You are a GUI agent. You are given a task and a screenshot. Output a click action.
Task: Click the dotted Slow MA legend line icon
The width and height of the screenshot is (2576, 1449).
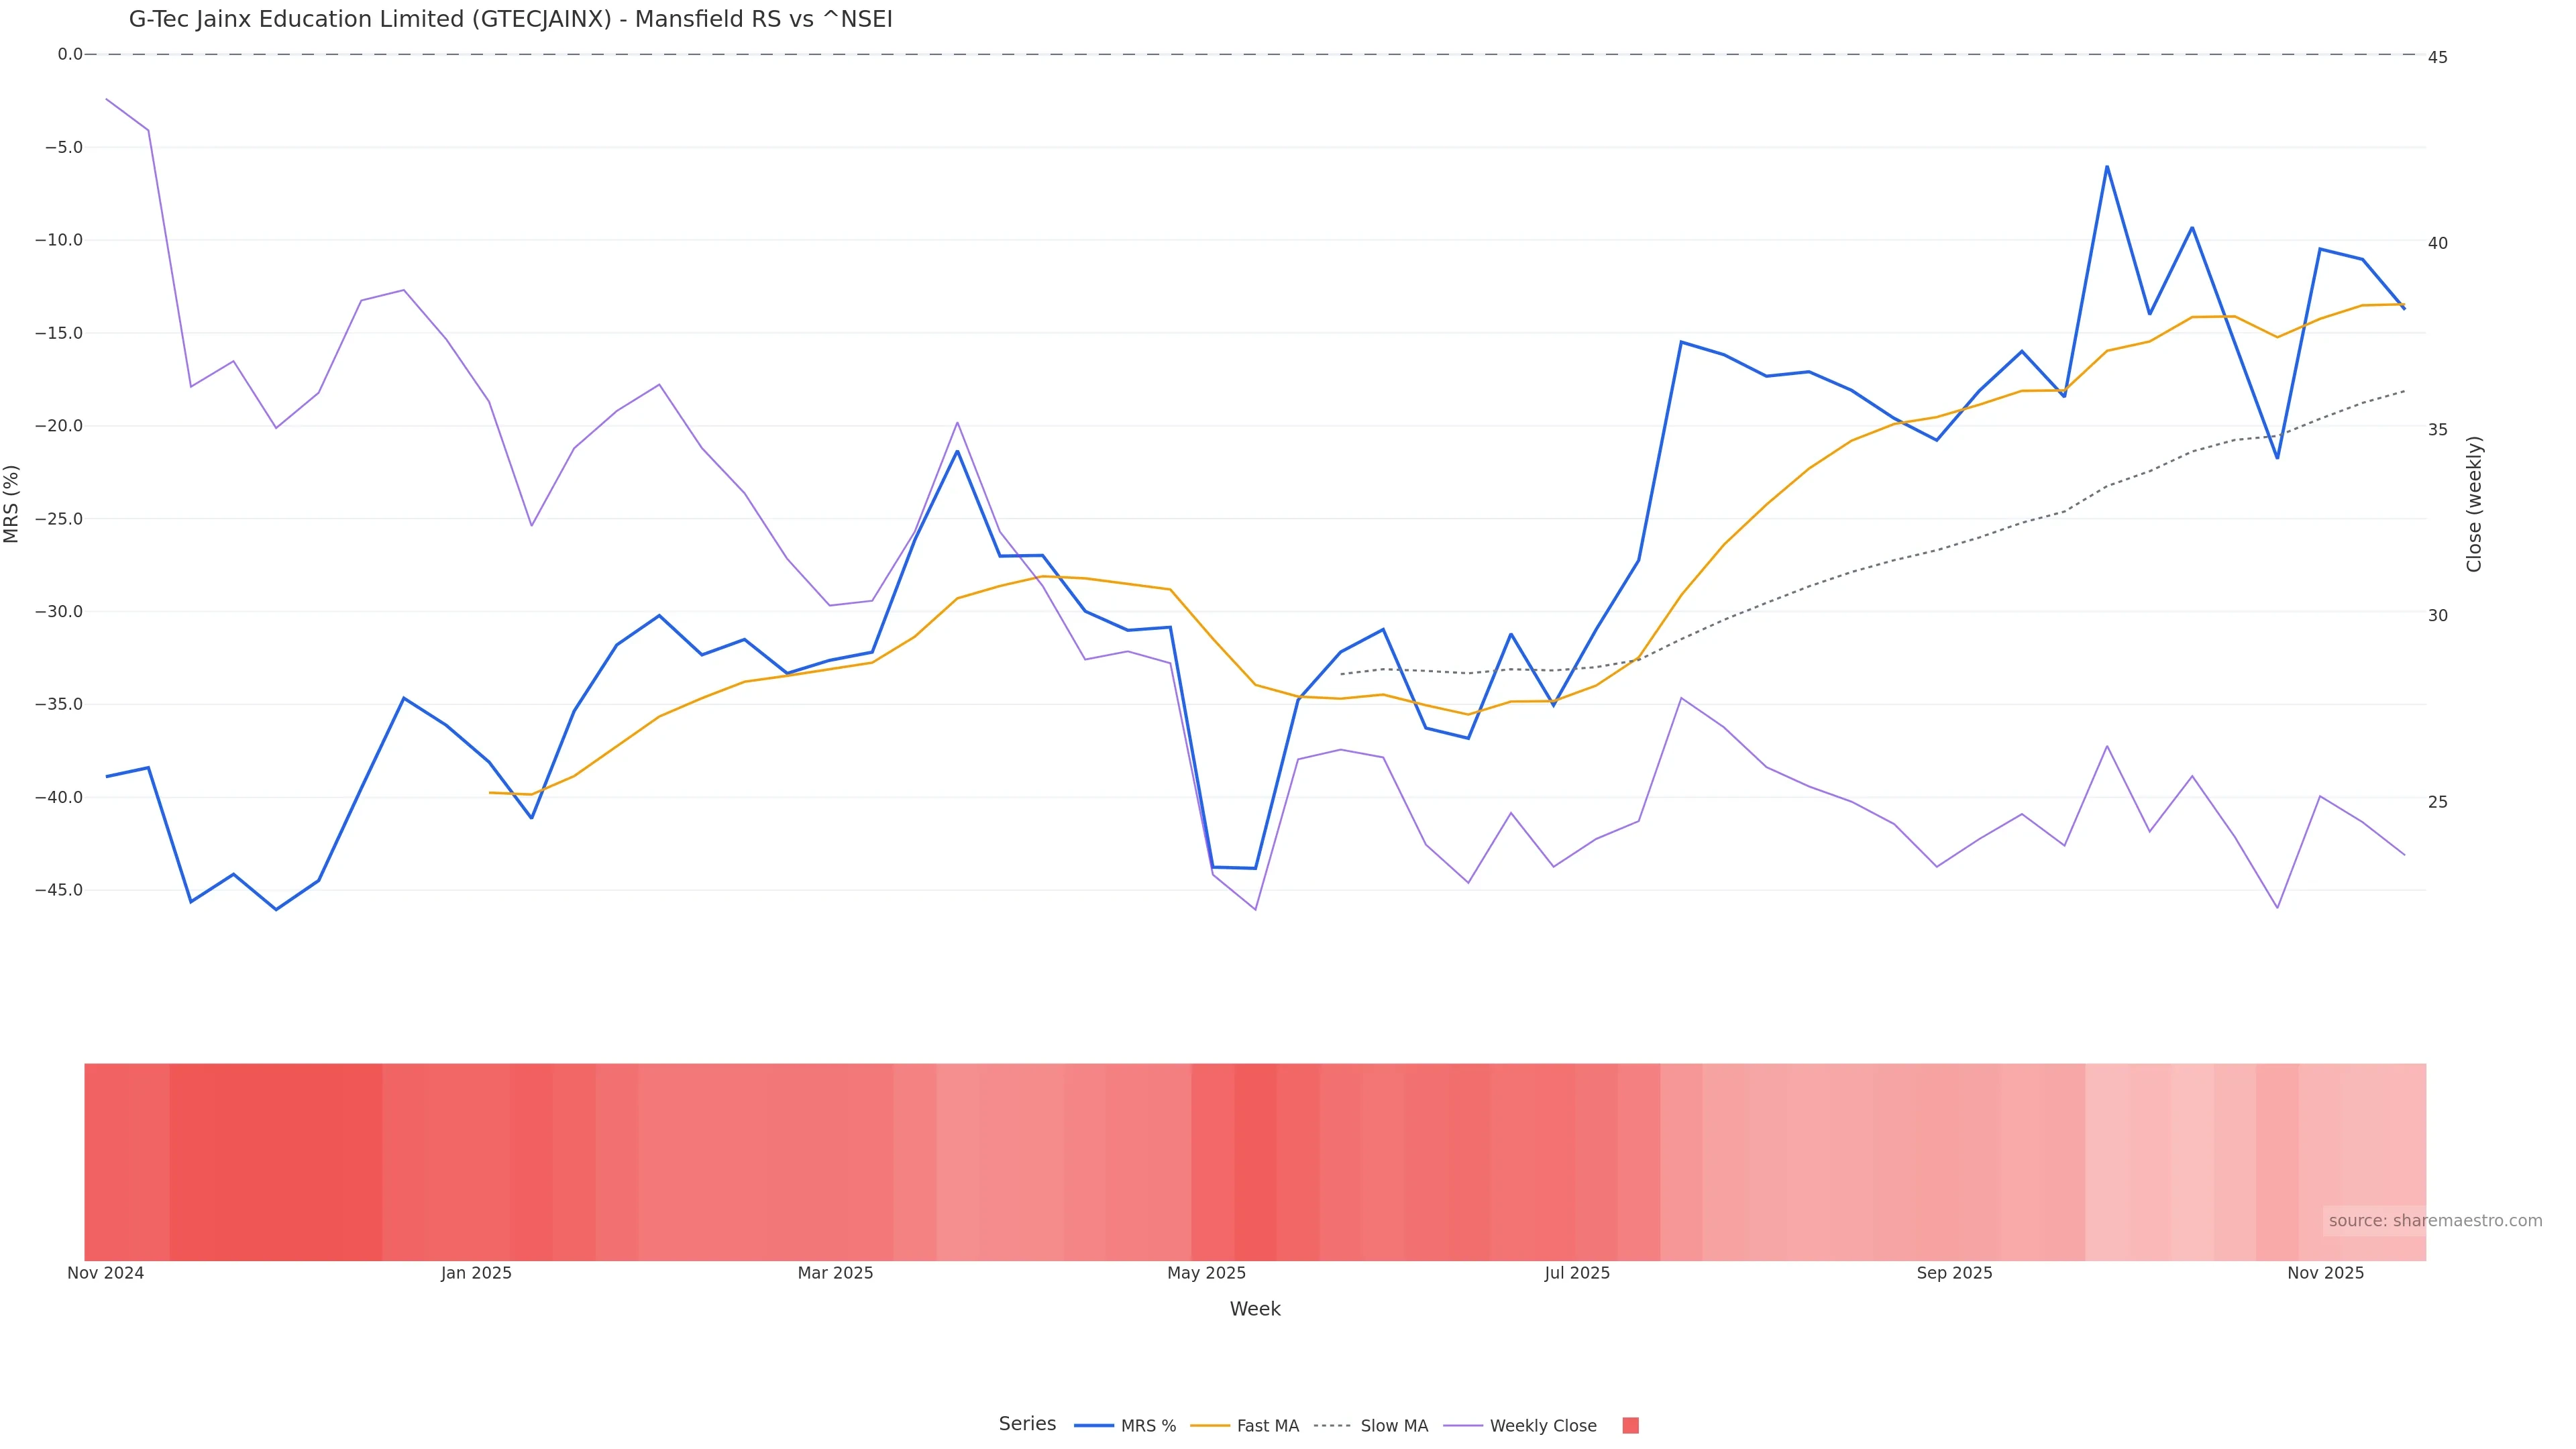coord(1332,1426)
